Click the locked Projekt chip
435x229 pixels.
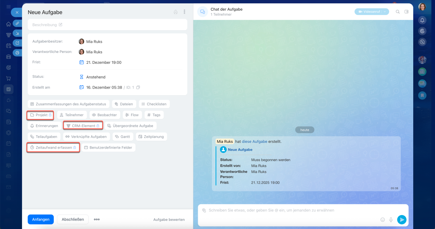40,115
